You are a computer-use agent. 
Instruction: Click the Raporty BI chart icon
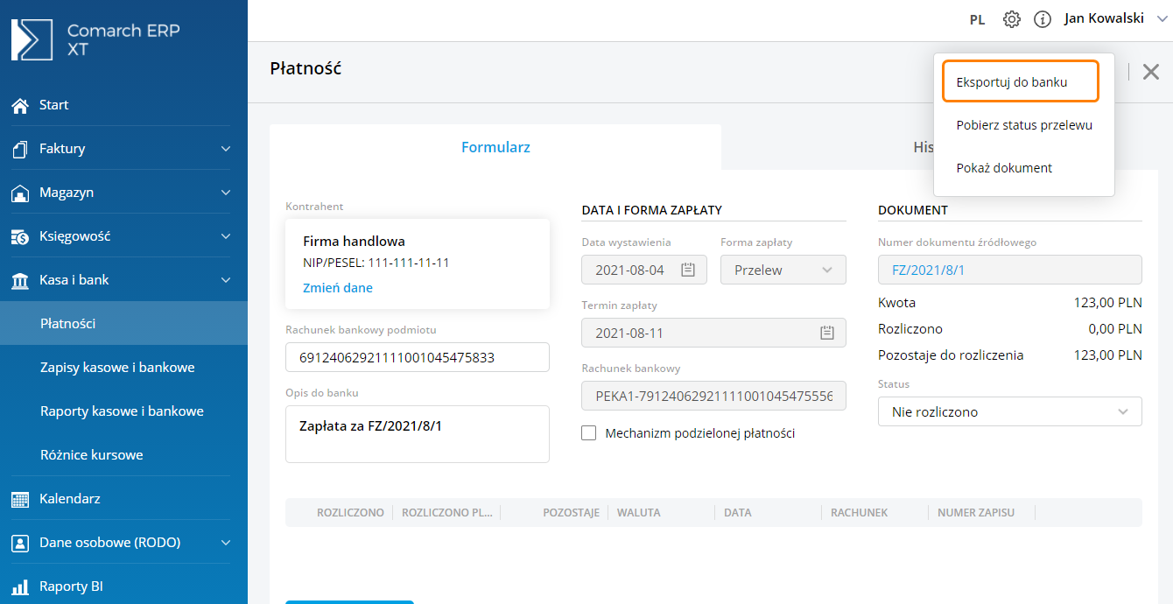click(20, 586)
